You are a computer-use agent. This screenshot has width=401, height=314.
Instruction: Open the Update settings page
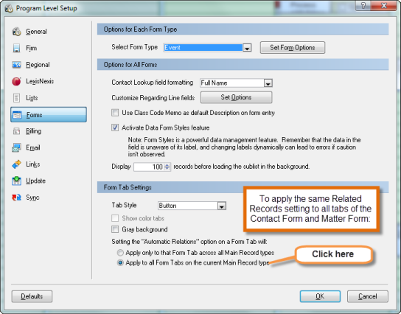pos(36,181)
